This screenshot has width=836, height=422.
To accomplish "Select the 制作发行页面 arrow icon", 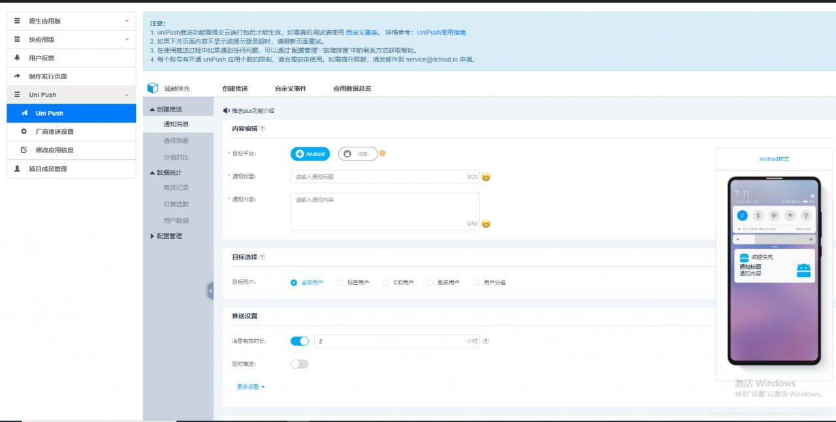I will coord(18,76).
